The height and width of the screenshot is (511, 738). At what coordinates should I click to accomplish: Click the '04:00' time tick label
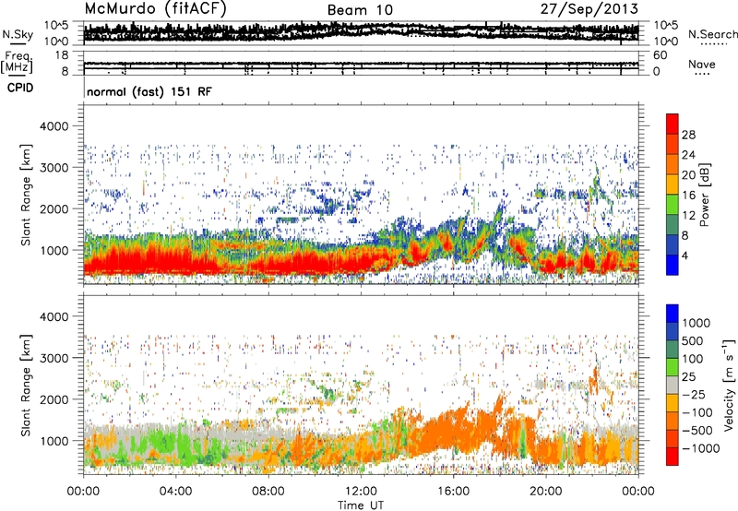[x=175, y=492]
